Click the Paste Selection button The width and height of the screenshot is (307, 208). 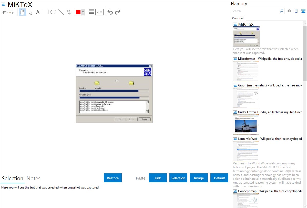point(178,178)
